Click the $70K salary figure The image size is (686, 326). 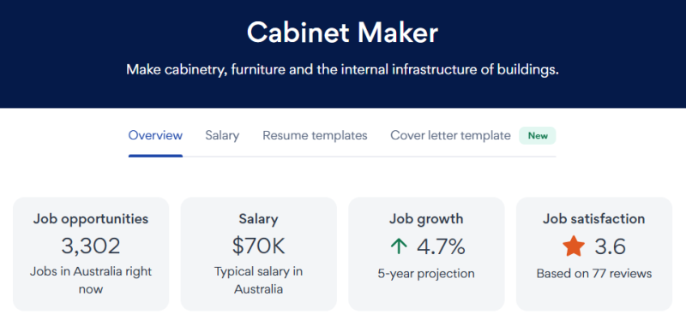click(x=259, y=246)
